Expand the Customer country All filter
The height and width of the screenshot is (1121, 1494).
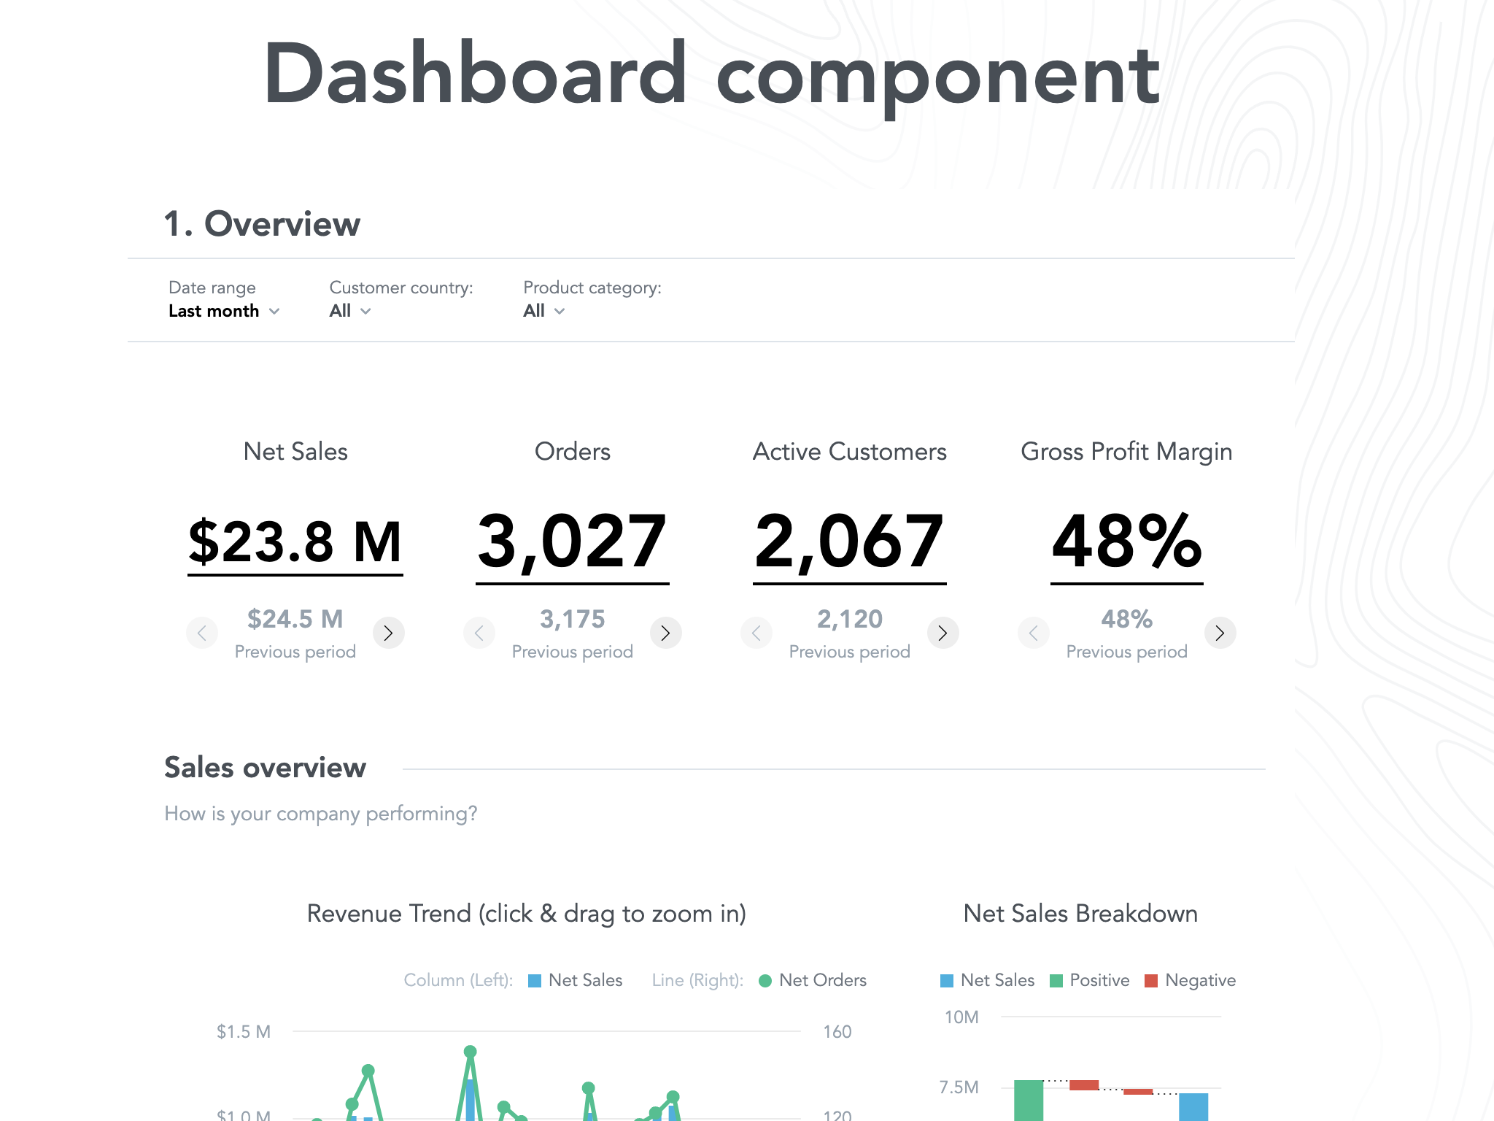(350, 311)
